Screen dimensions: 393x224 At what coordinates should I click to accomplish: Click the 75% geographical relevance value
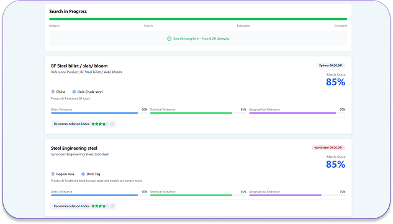pos(342,192)
